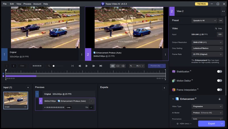
Task: Step forward one frame
Action: coord(93,66)
